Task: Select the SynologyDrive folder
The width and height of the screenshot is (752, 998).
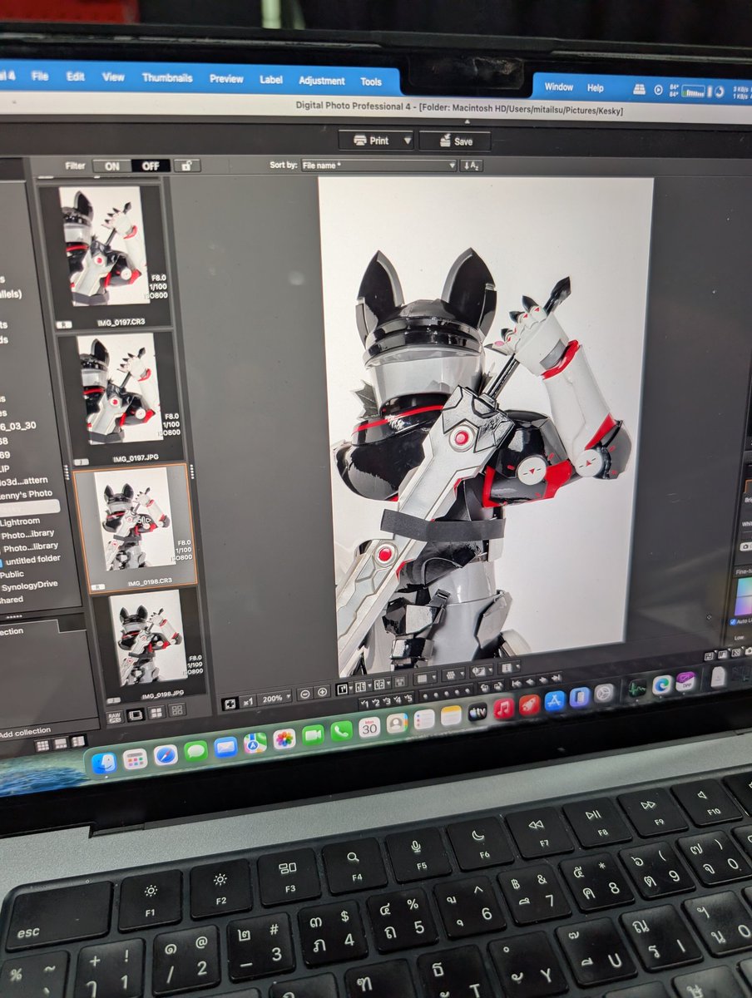Action: pyautogui.click(x=29, y=585)
